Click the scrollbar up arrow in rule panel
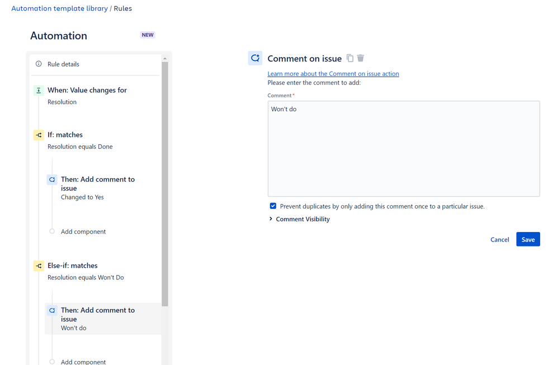558x365 pixels. pos(165,58)
